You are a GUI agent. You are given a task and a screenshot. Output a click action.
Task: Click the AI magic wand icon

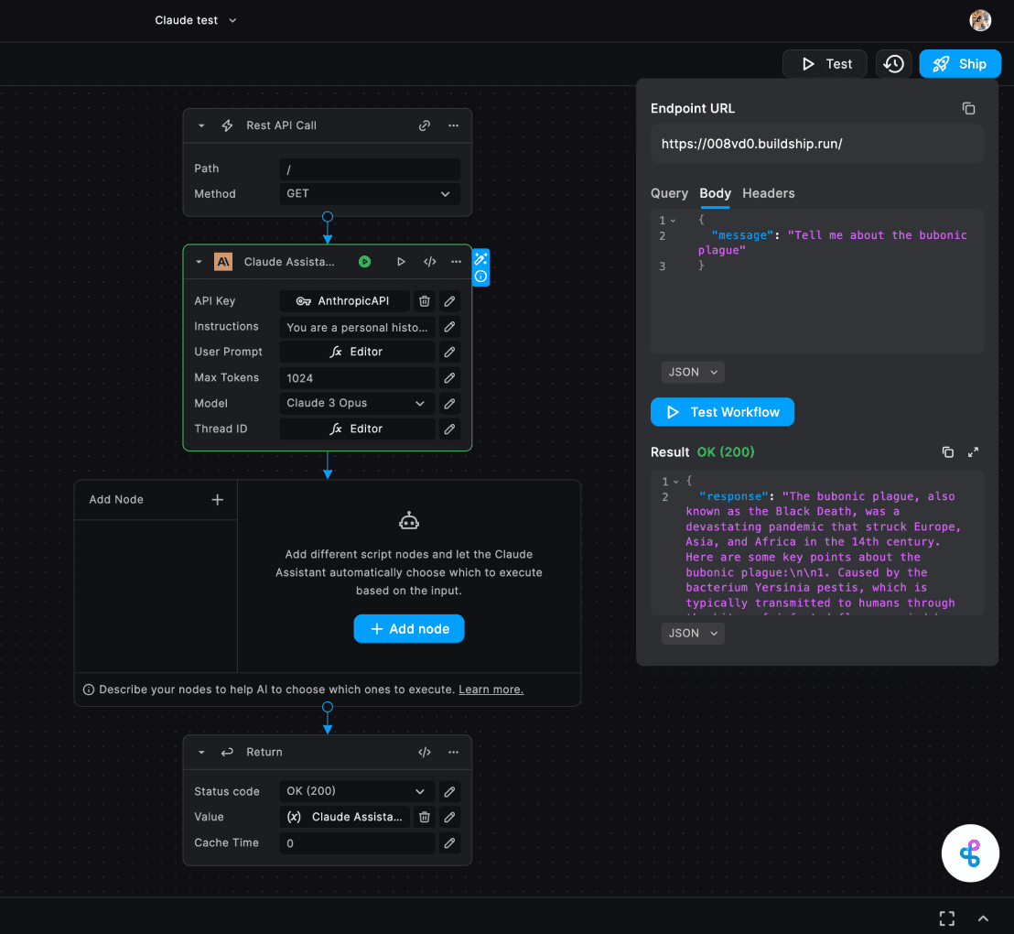480,258
